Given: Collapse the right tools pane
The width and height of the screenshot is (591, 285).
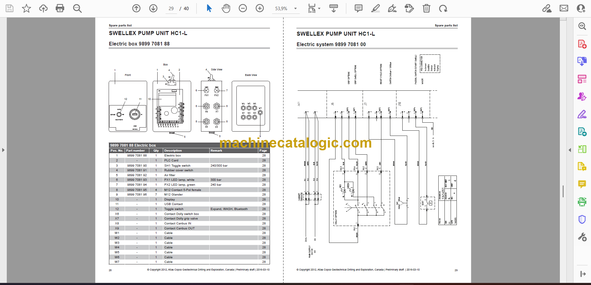Looking at the screenshot, I should pos(570,150).
